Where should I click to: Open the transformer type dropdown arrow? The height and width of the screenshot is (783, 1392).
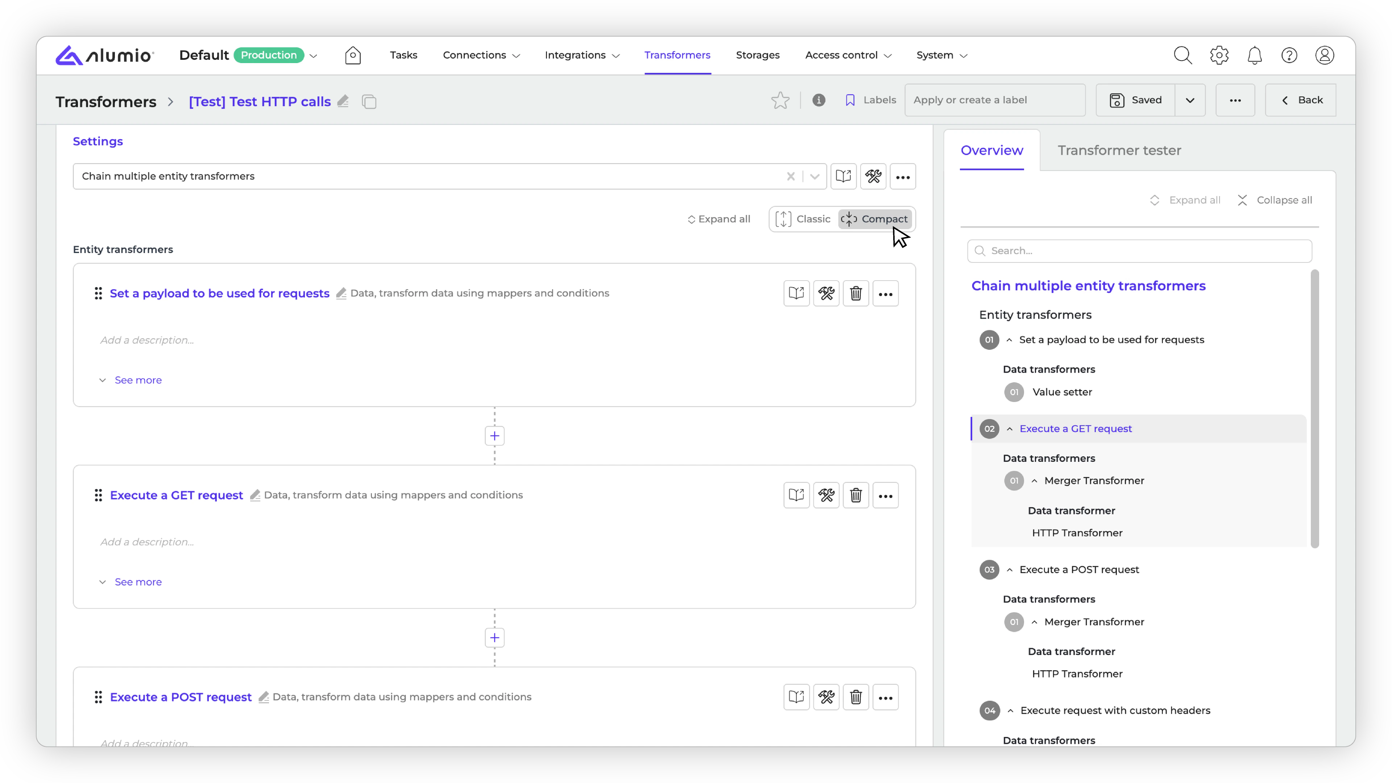point(815,176)
